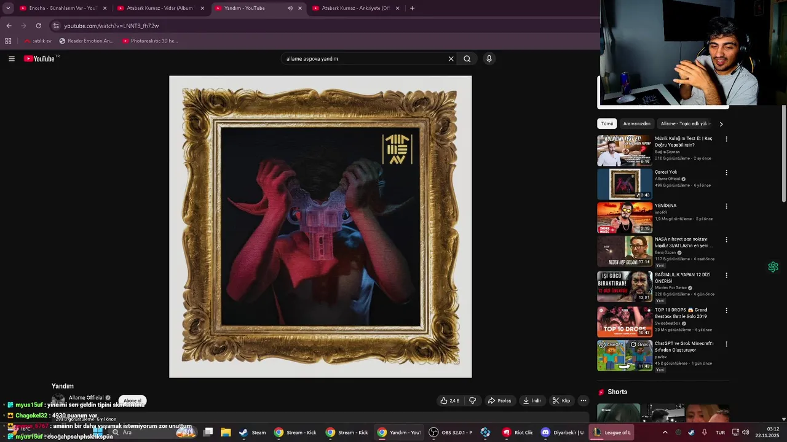
Task: Go to the YouTube home logo
Action: tap(40, 59)
